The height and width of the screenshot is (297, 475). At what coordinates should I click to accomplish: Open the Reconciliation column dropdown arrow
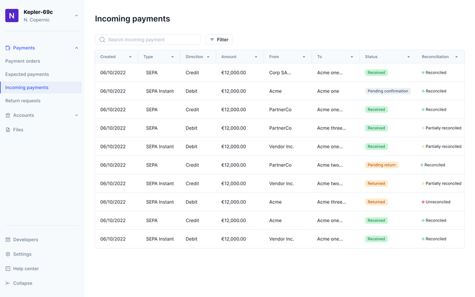coord(457,57)
